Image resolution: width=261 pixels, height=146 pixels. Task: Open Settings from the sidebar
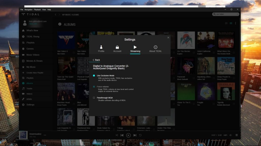[30, 105]
